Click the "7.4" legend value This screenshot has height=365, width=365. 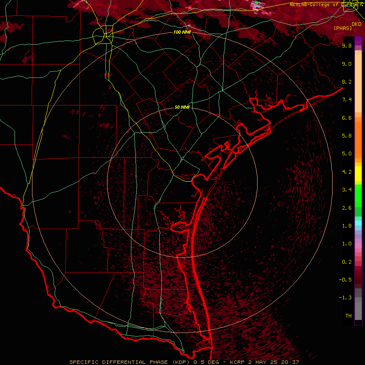tap(347, 100)
